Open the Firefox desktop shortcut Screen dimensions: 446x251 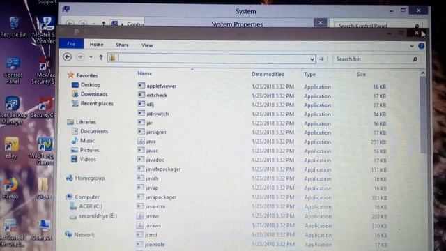pyautogui.click(x=10, y=188)
